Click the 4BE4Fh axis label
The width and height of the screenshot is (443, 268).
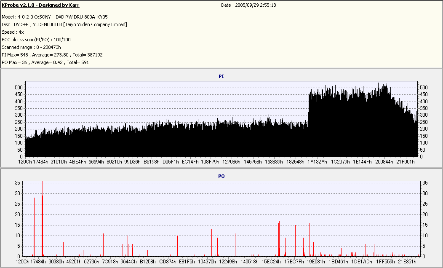click(x=77, y=162)
